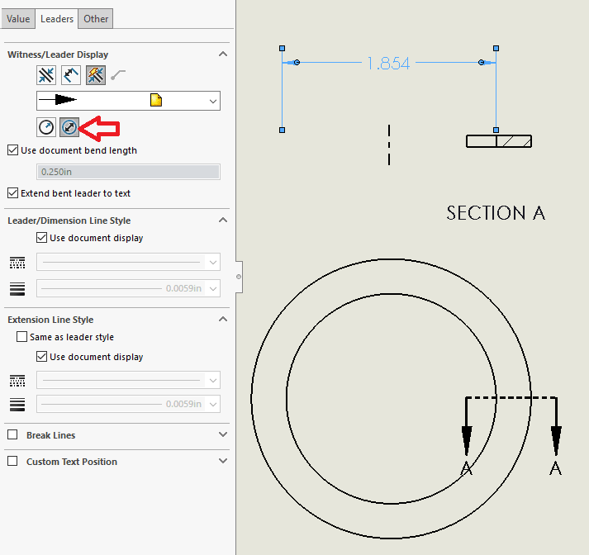
Task: Expand the Break Lines section
Action: point(223,434)
